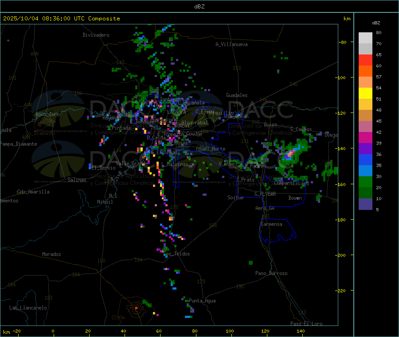Click the 0 km horizontal axis tick label
Viewport: 399px width, 337px height.
tap(53, 331)
